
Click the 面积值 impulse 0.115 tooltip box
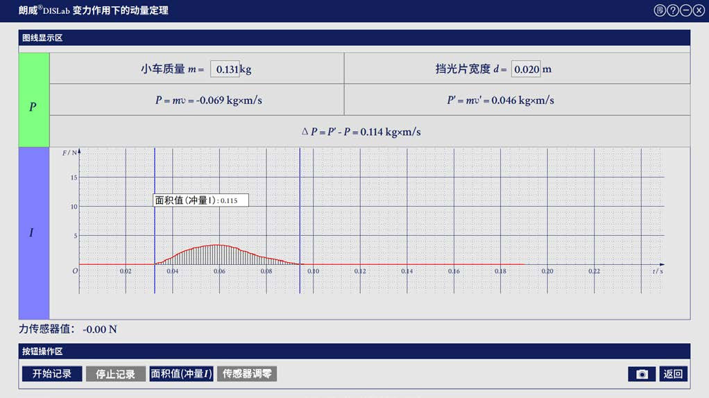click(x=200, y=200)
